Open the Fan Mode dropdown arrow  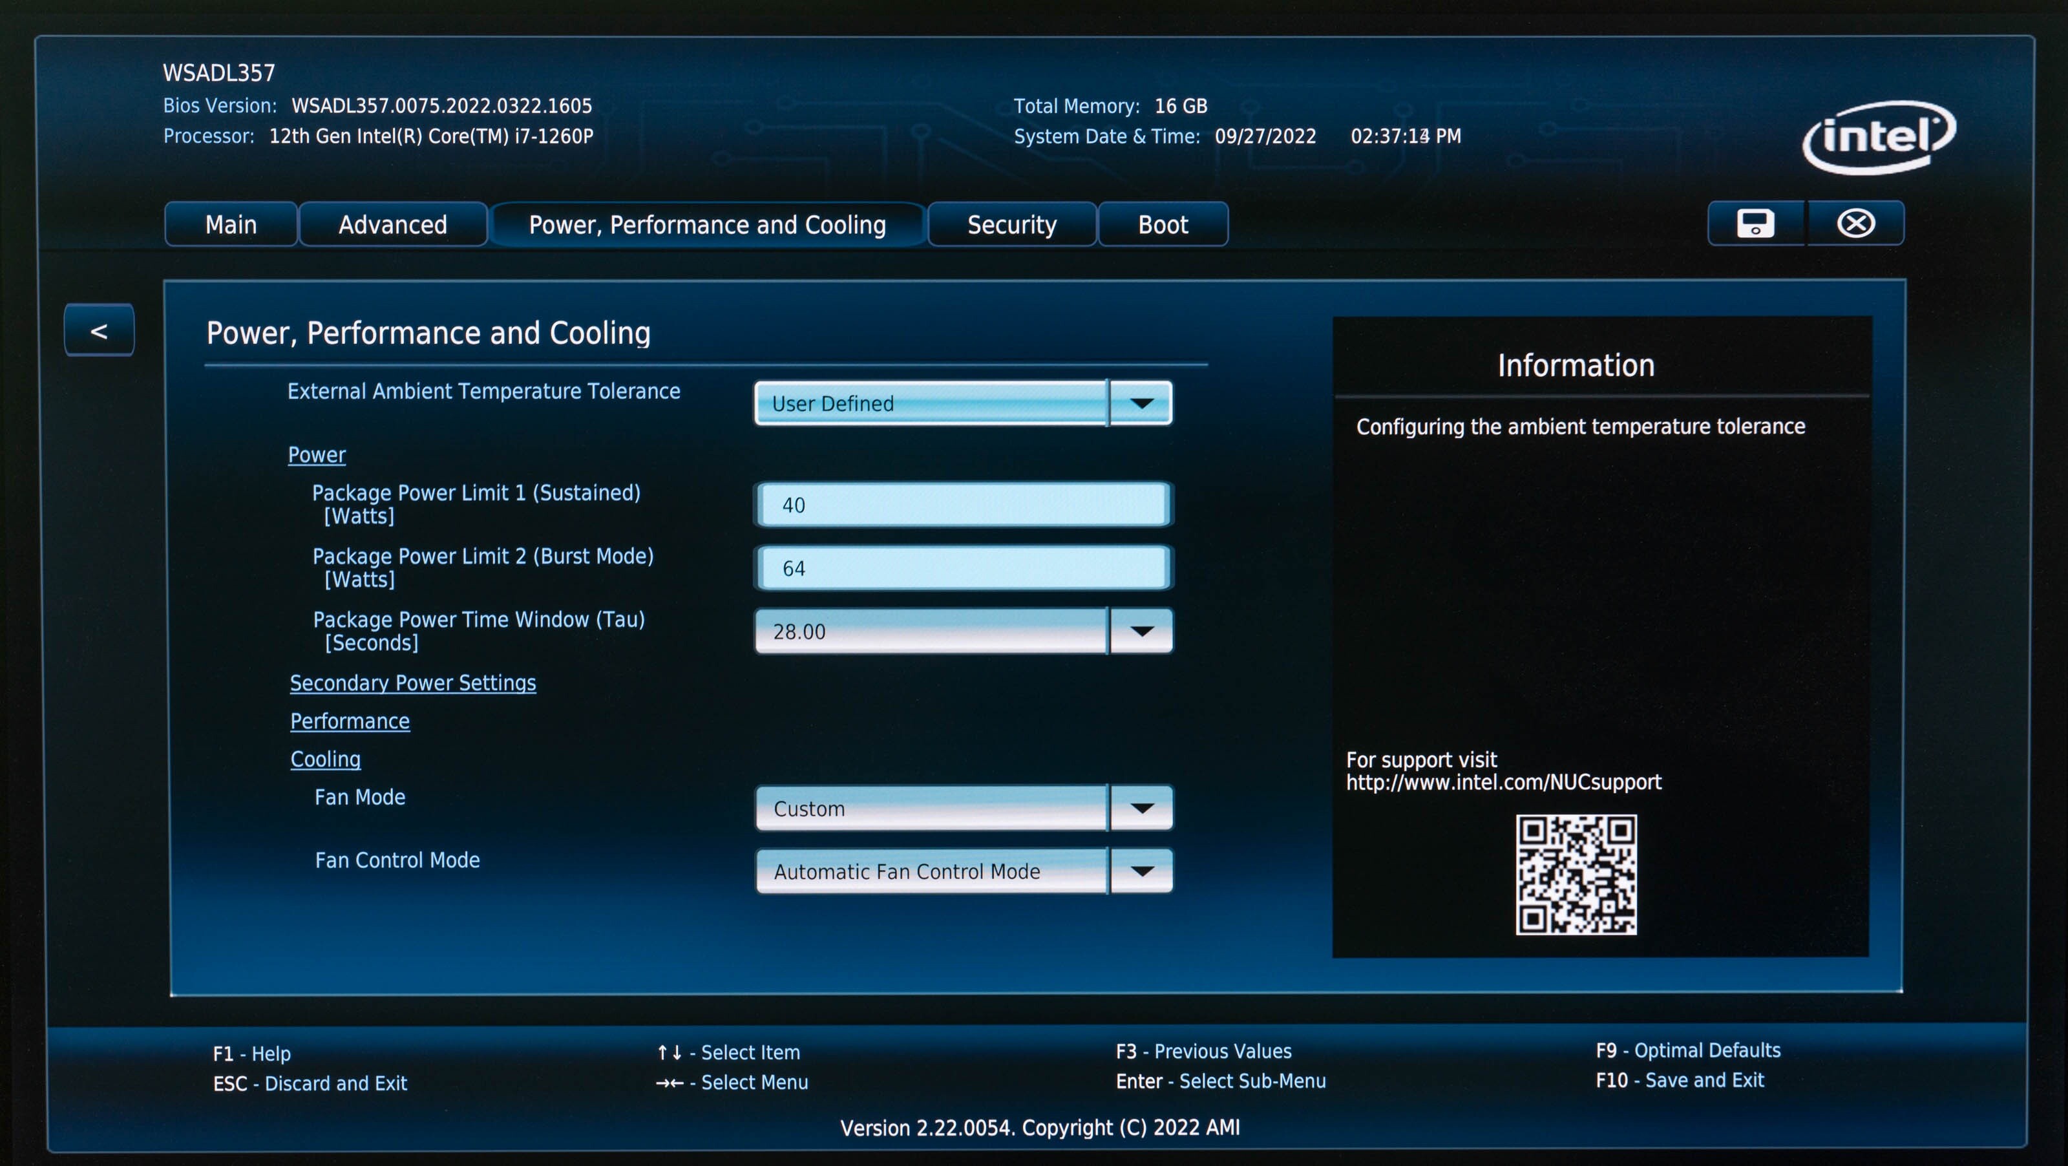[x=1141, y=808]
